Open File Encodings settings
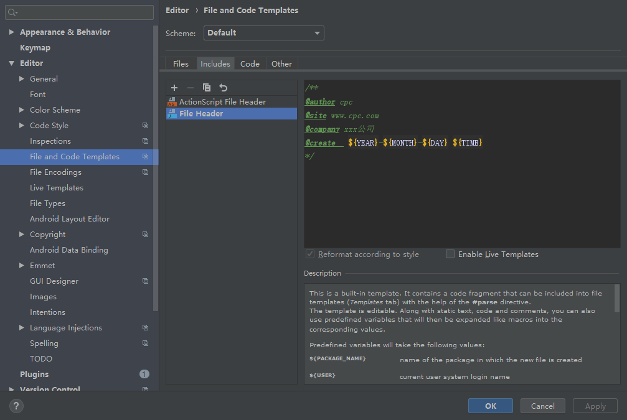The image size is (627, 420). click(55, 172)
